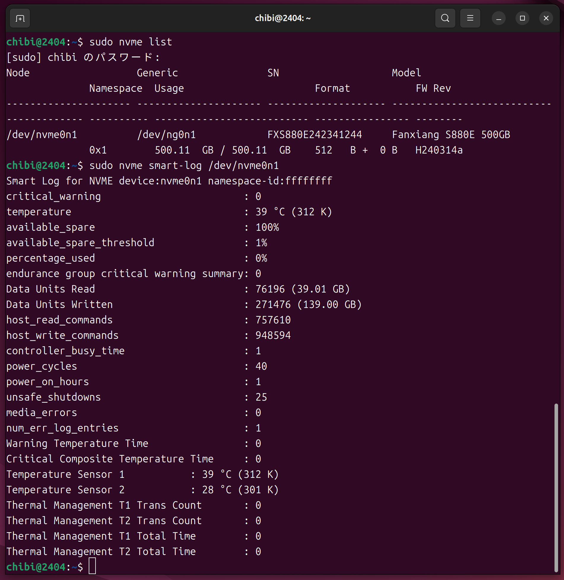The height and width of the screenshot is (580, 564).
Task: Close the terminal window
Action: coord(546,18)
